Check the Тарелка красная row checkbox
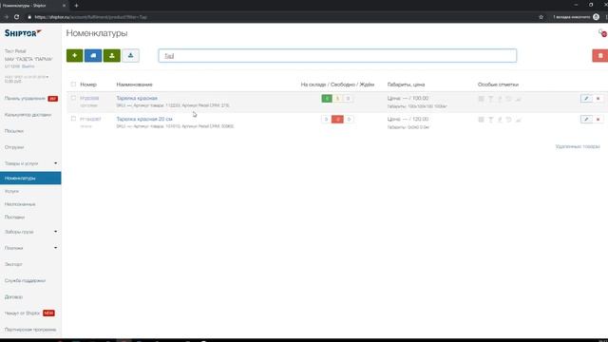Screen dimensions: 608x342 tap(73, 98)
